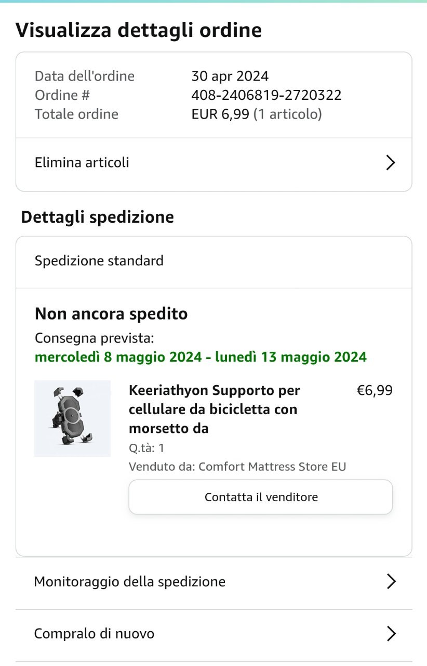
Task: Click the Visualizza dettagli ordine heading
Action: tap(139, 30)
